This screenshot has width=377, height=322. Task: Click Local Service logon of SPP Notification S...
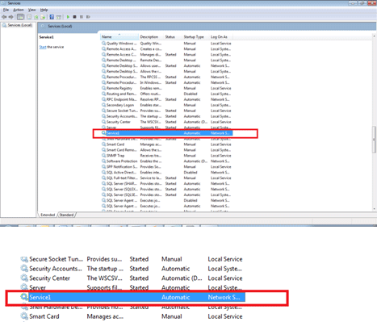[x=221, y=167]
